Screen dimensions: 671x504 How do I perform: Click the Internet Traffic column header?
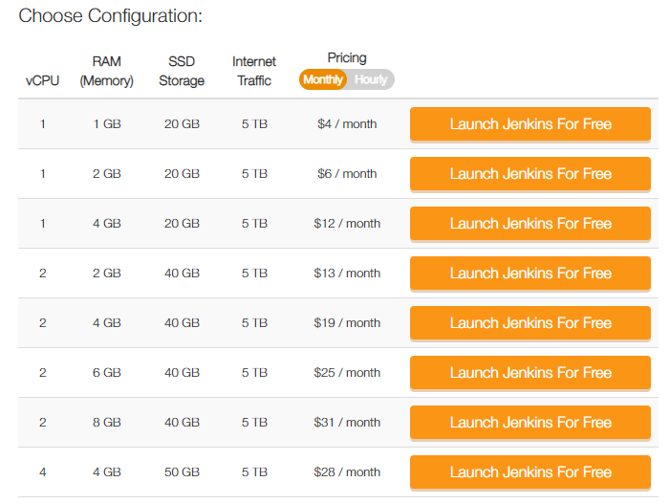point(254,71)
